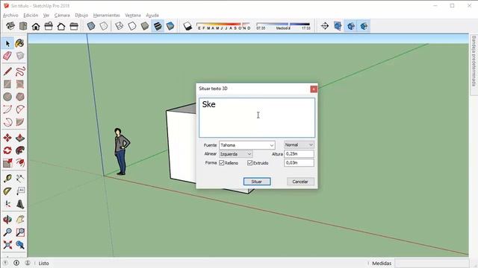This screenshot has height=268, width=478.
Task: Select the Follow Me tool
Action: [x=20, y=150]
